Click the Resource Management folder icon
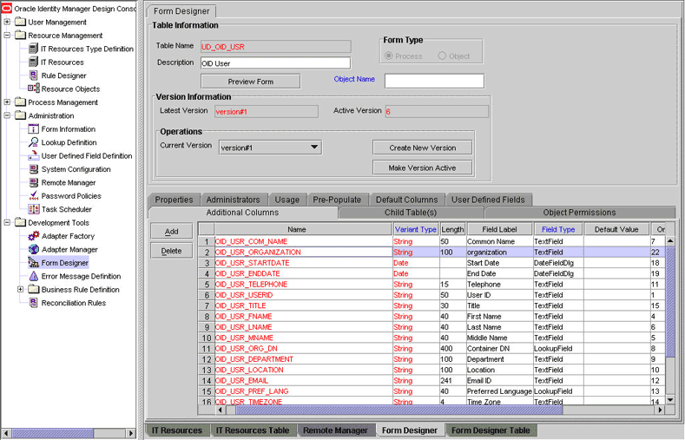This screenshot has width=685, height=440. [21, 35]
